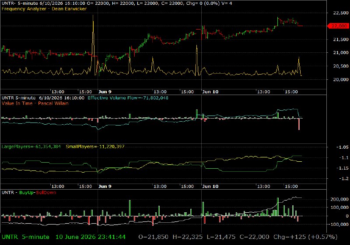Image resolution: width=350 pixels, height=245 pixels.
Task: Click the "LargePlayers=-61,354,384" legend
Action: click(31, 146)
